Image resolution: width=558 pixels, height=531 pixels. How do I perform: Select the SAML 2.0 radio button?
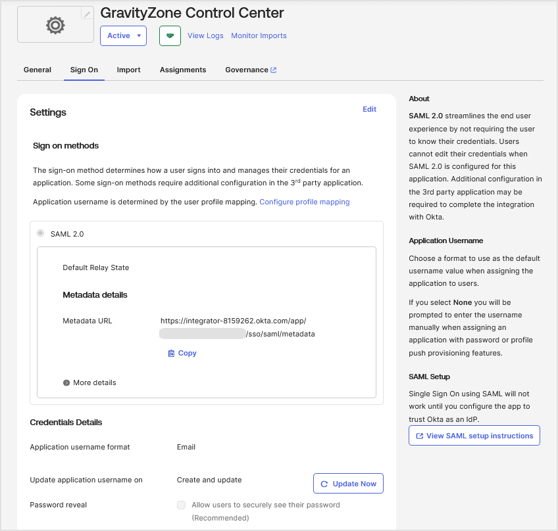(41, 233)
